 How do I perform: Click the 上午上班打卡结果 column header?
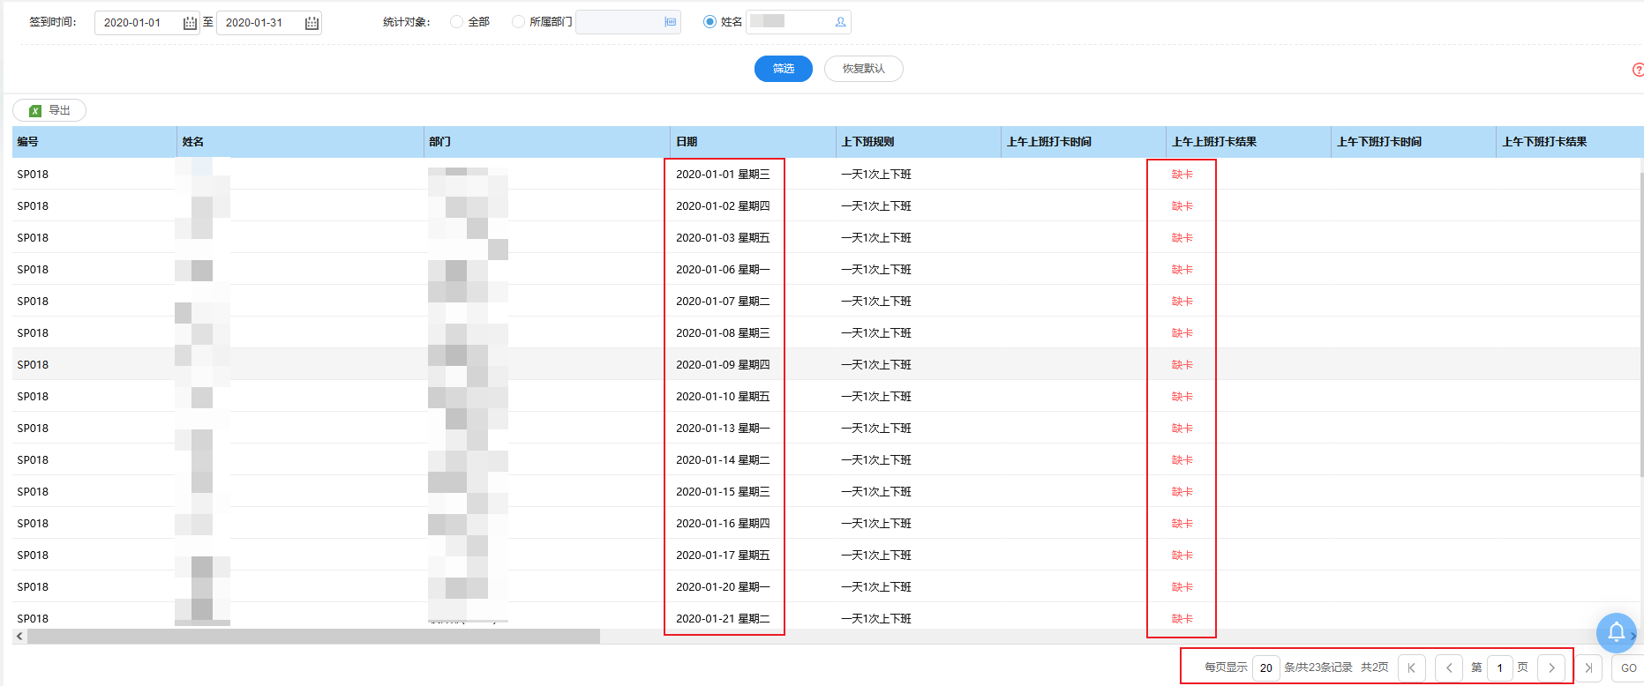tap(1213, 142)
